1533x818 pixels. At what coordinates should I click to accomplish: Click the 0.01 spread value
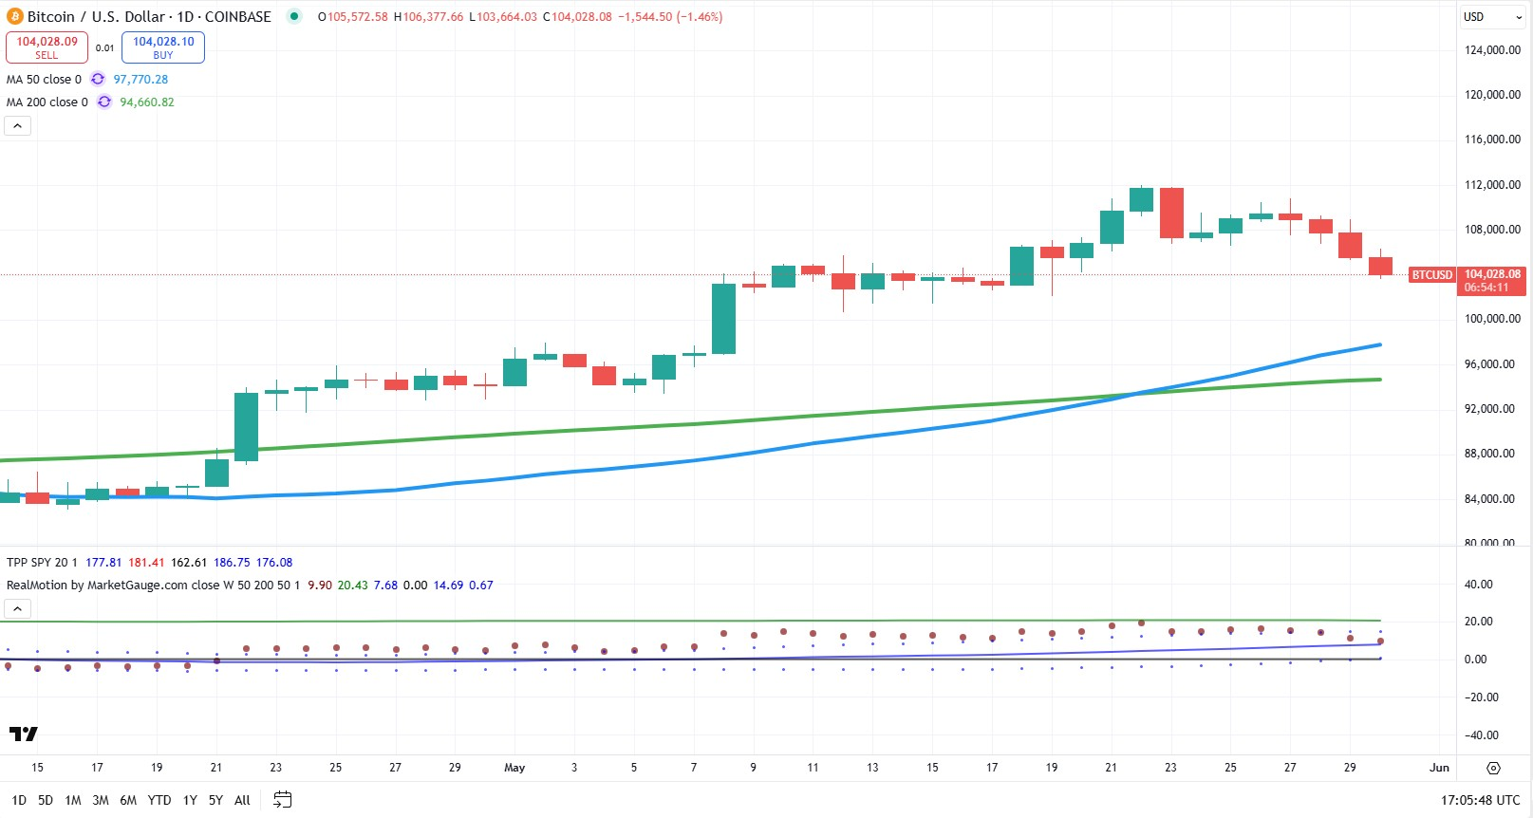[104, 47]
